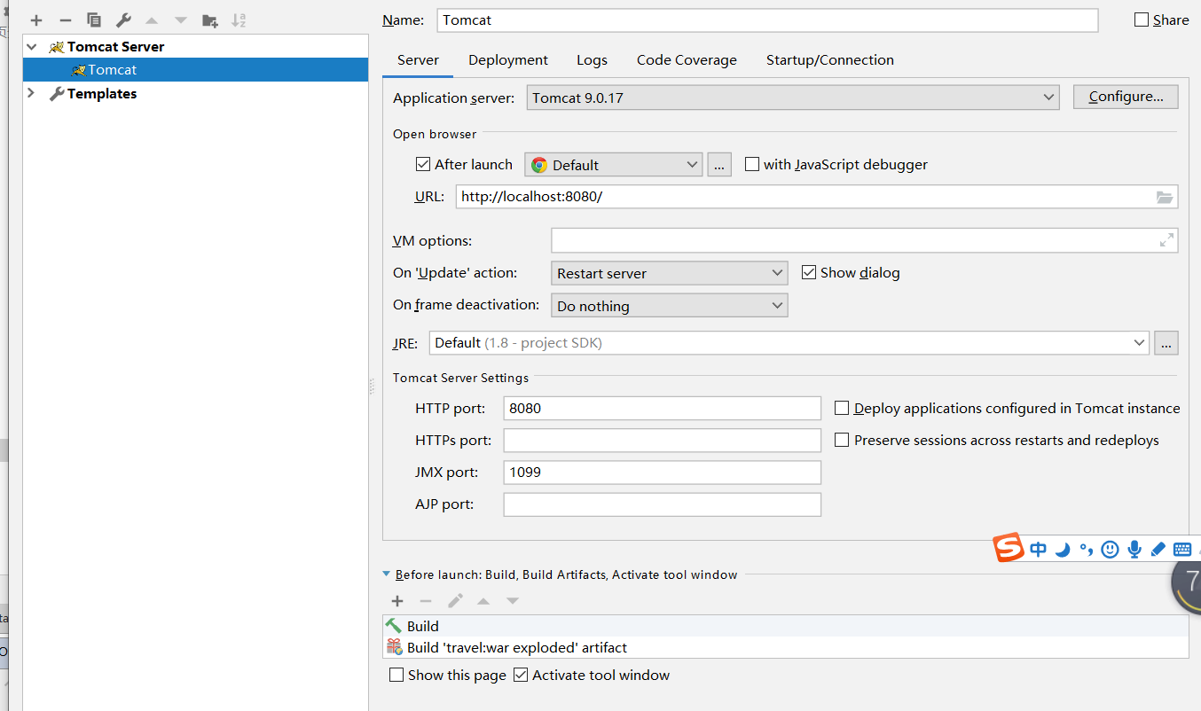Uncheck After launch checkbox
Image resolution: width=1201 pixels, height=711 pixels.
(423, 164)
